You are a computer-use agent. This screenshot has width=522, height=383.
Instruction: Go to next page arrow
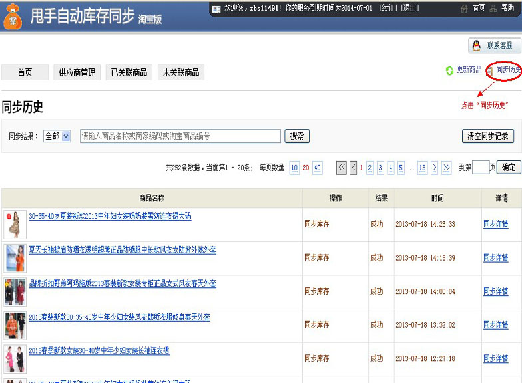tap(434, 168)
